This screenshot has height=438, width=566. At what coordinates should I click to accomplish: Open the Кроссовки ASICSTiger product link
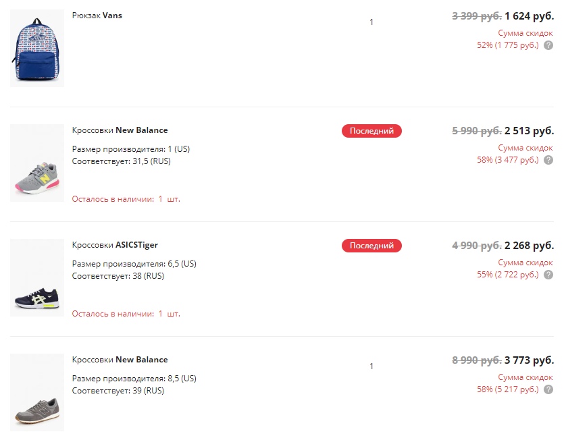115,245
